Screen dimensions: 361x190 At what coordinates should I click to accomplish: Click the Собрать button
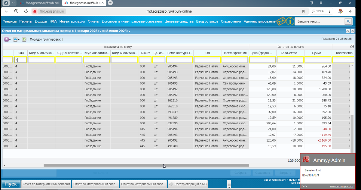click(x=240, y=173)
